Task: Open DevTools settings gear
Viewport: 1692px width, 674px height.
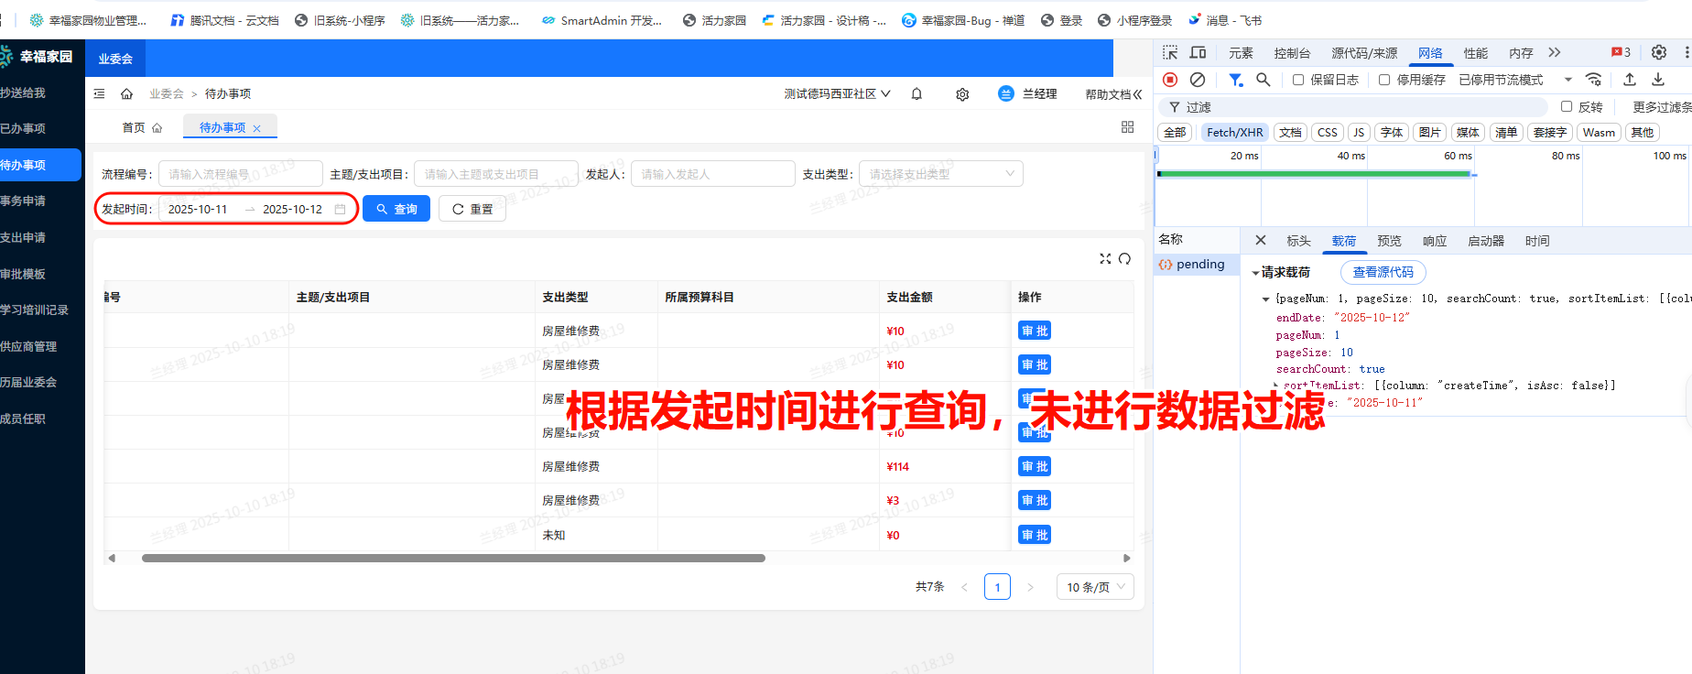Action: tap(1659, 52)
